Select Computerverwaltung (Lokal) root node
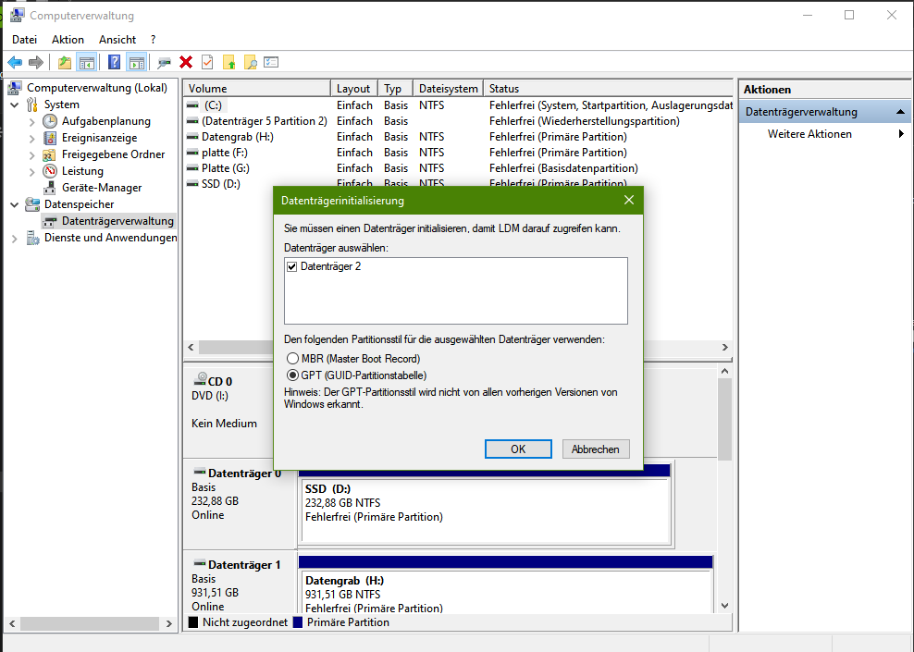The height and width of the screenshot is (652, 914). point(97,88)
